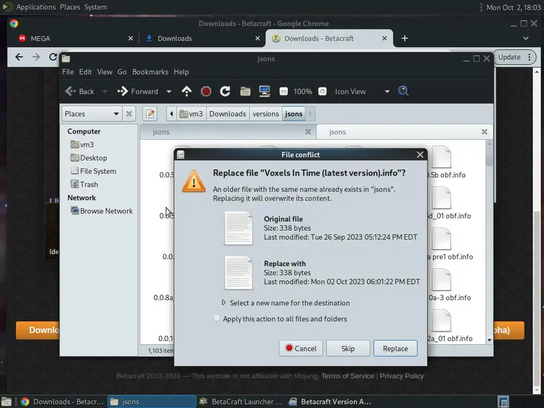The width and height of the screenshot is (544, 408).
Task: Go Back in file manager toolbar
Action: [80, 91]
